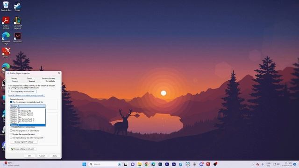299x168 pixels.
Task: Launch Microsoft Edge from the taskbar
Action: (x=153, y=164)
